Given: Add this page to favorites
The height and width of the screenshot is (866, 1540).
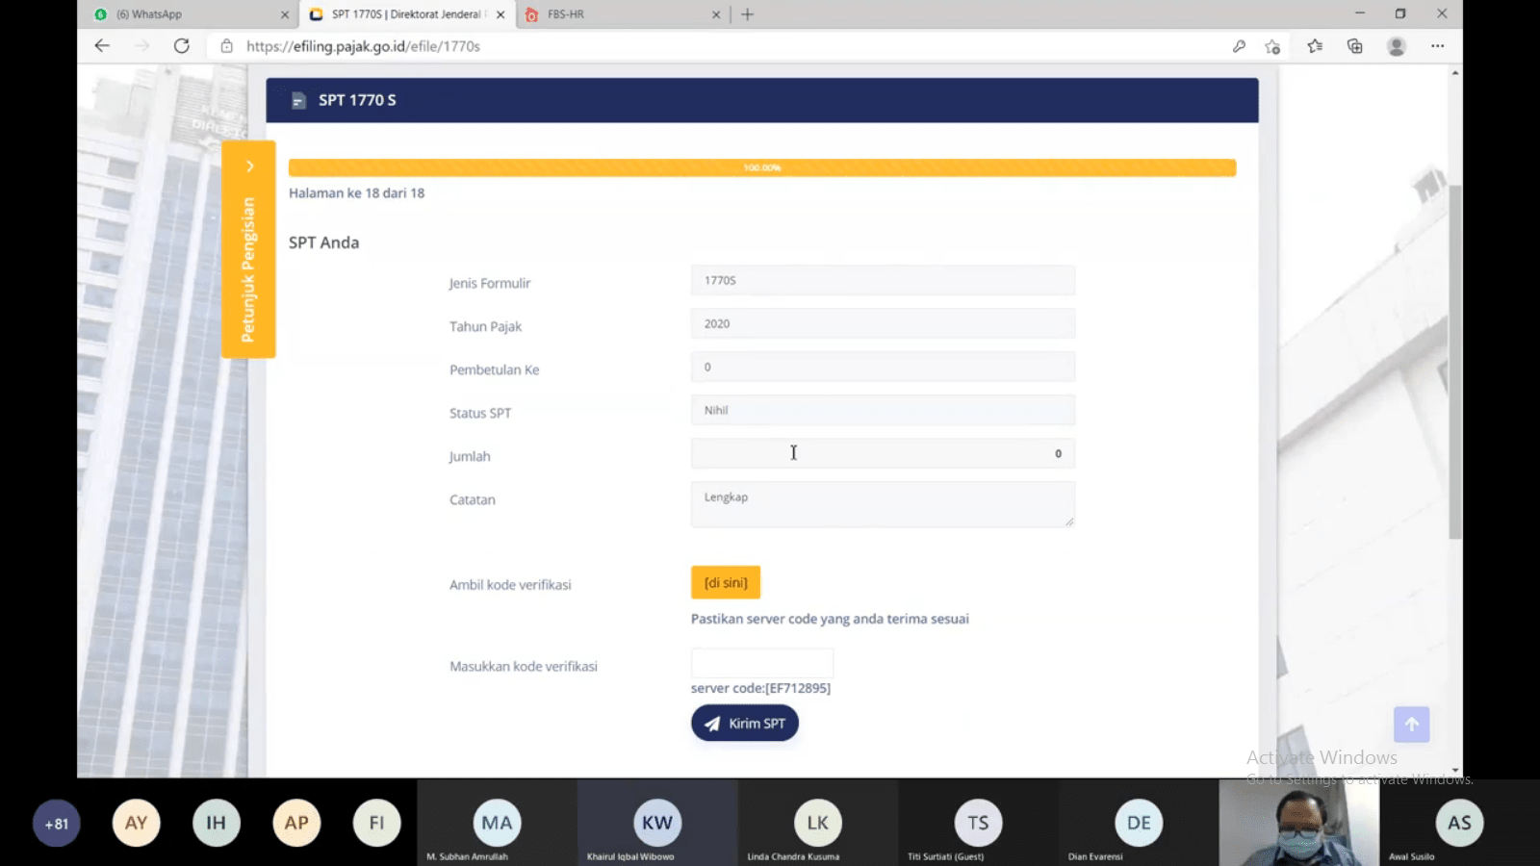Looking at the screenshot, I should (1272, 46).
